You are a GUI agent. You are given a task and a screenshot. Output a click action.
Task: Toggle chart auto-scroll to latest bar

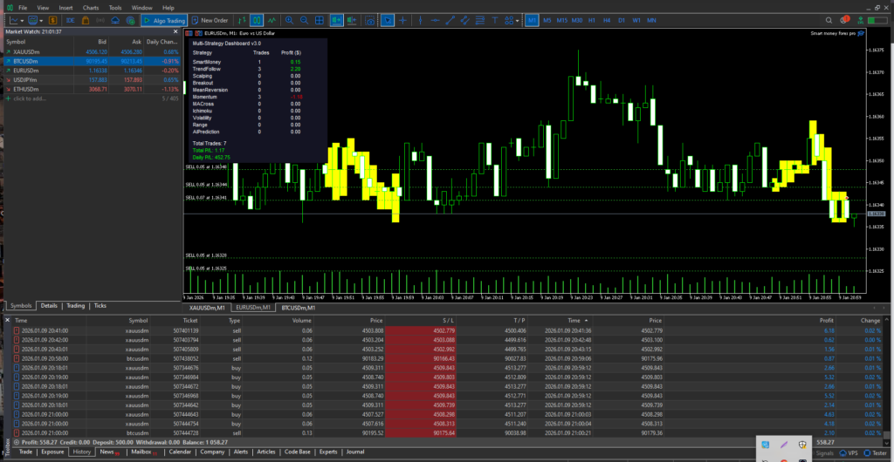click(335, 19)
